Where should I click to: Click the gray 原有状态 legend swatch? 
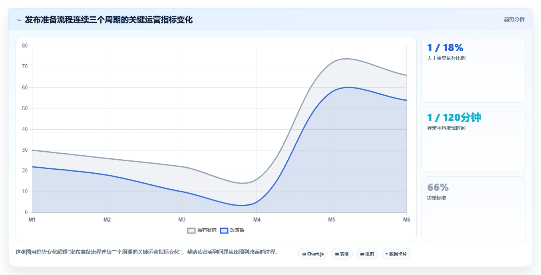coord(191,230)
